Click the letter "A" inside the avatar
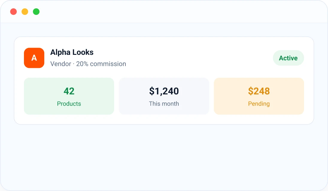Image resolution: width=328 pixels, height=191 pixels. (x=34, y=58)
